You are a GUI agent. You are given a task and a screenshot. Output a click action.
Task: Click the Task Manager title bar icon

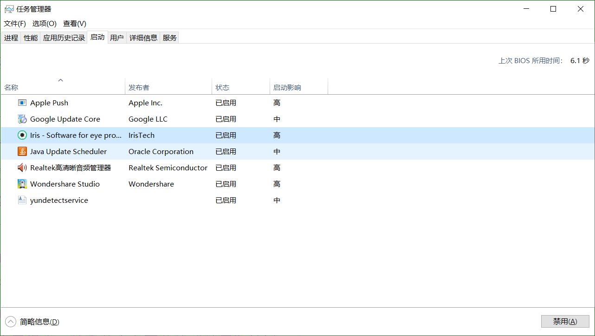click(x=9, y=8)
